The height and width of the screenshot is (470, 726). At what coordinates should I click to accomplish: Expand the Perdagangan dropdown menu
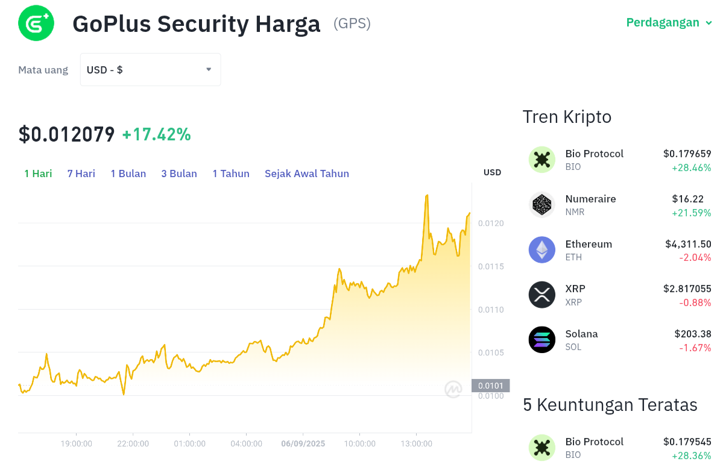coord(669,23)
